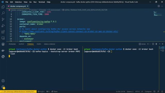Click the confluentinc/cp-kafka image link

pos(38,22)
